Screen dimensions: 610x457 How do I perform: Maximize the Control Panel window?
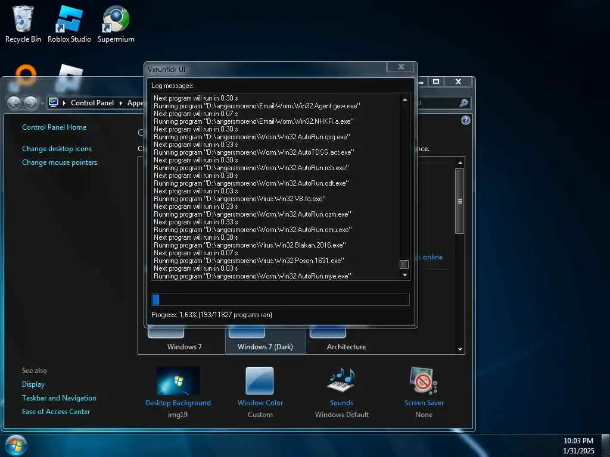click(x=436, y=82)
